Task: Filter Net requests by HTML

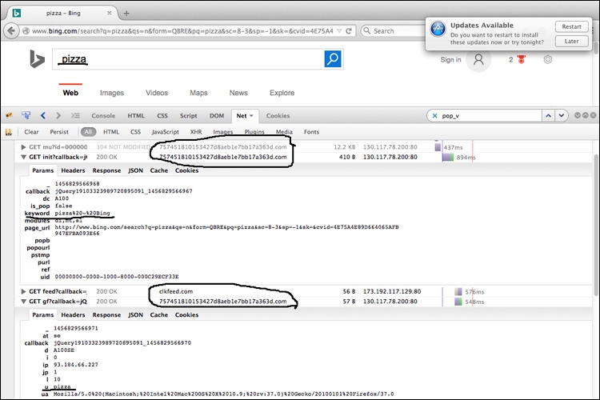Action: click(111, 132)
